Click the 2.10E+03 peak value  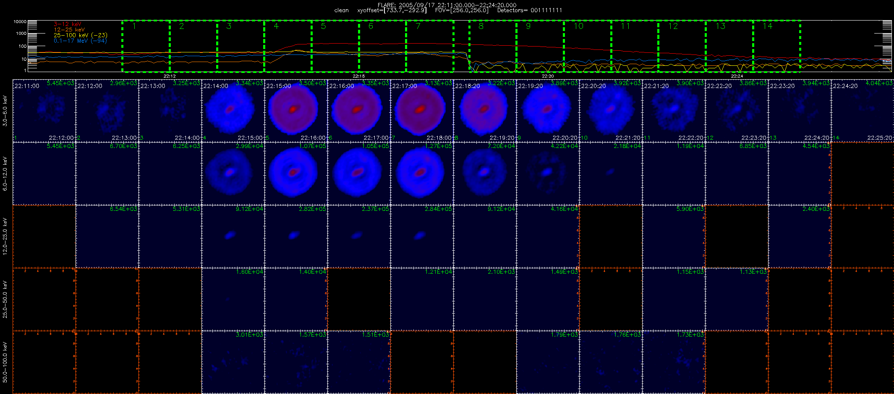click(501, 272)
